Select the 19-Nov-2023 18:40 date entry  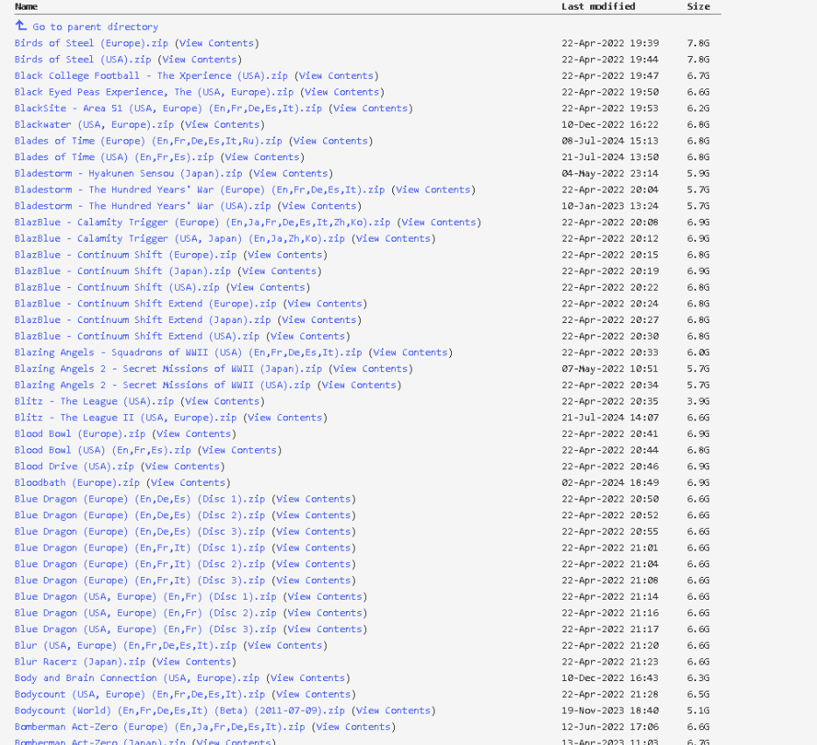(x=610, y=711)
